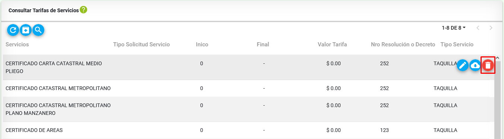Click the Nro Resolución o Decreto header
Image resolution: width=504 pixels, height=139 pixels.
click(403, 44)
